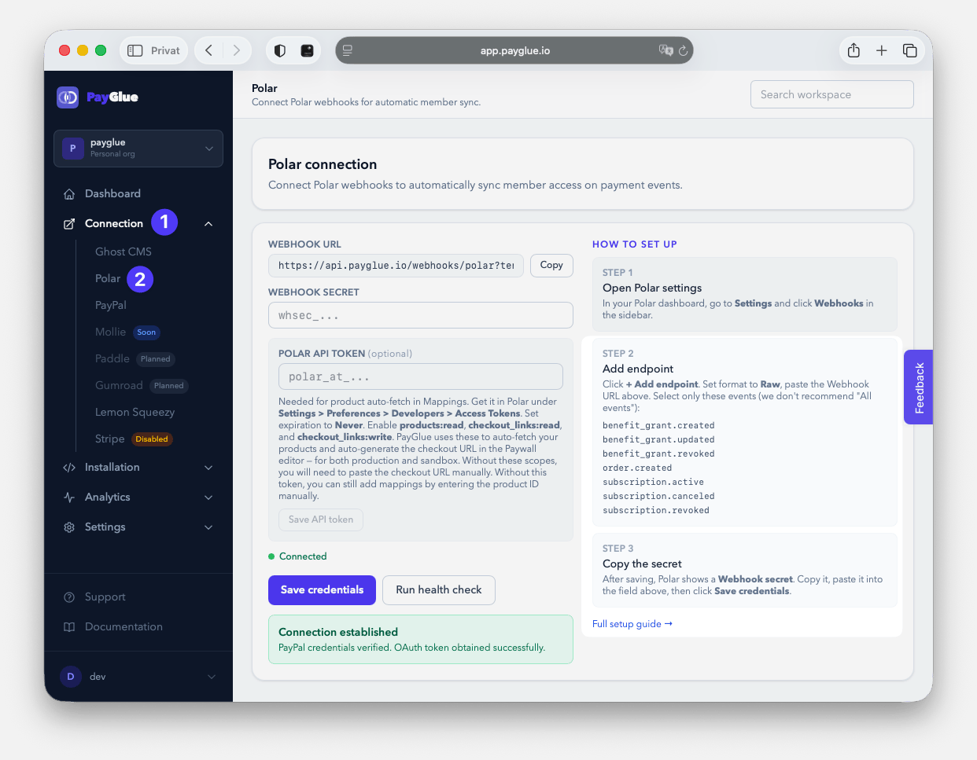977x760 pixels.
Task: Click the privacy shield icon in toolbar
Action: 280,50
